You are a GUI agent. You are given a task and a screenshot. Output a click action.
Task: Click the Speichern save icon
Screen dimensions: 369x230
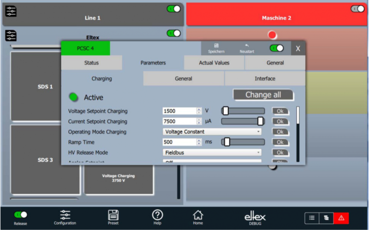click(216, 48)
